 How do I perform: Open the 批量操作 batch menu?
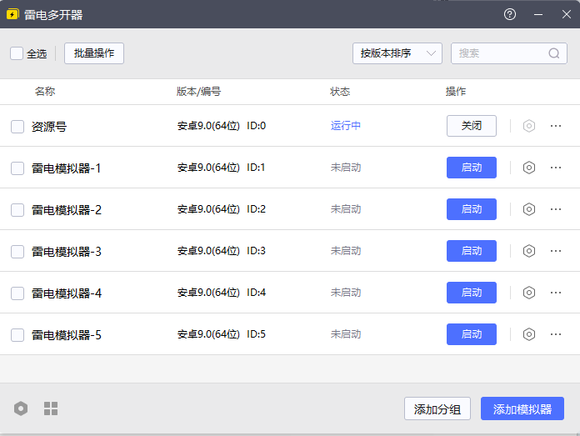(94, 53)
